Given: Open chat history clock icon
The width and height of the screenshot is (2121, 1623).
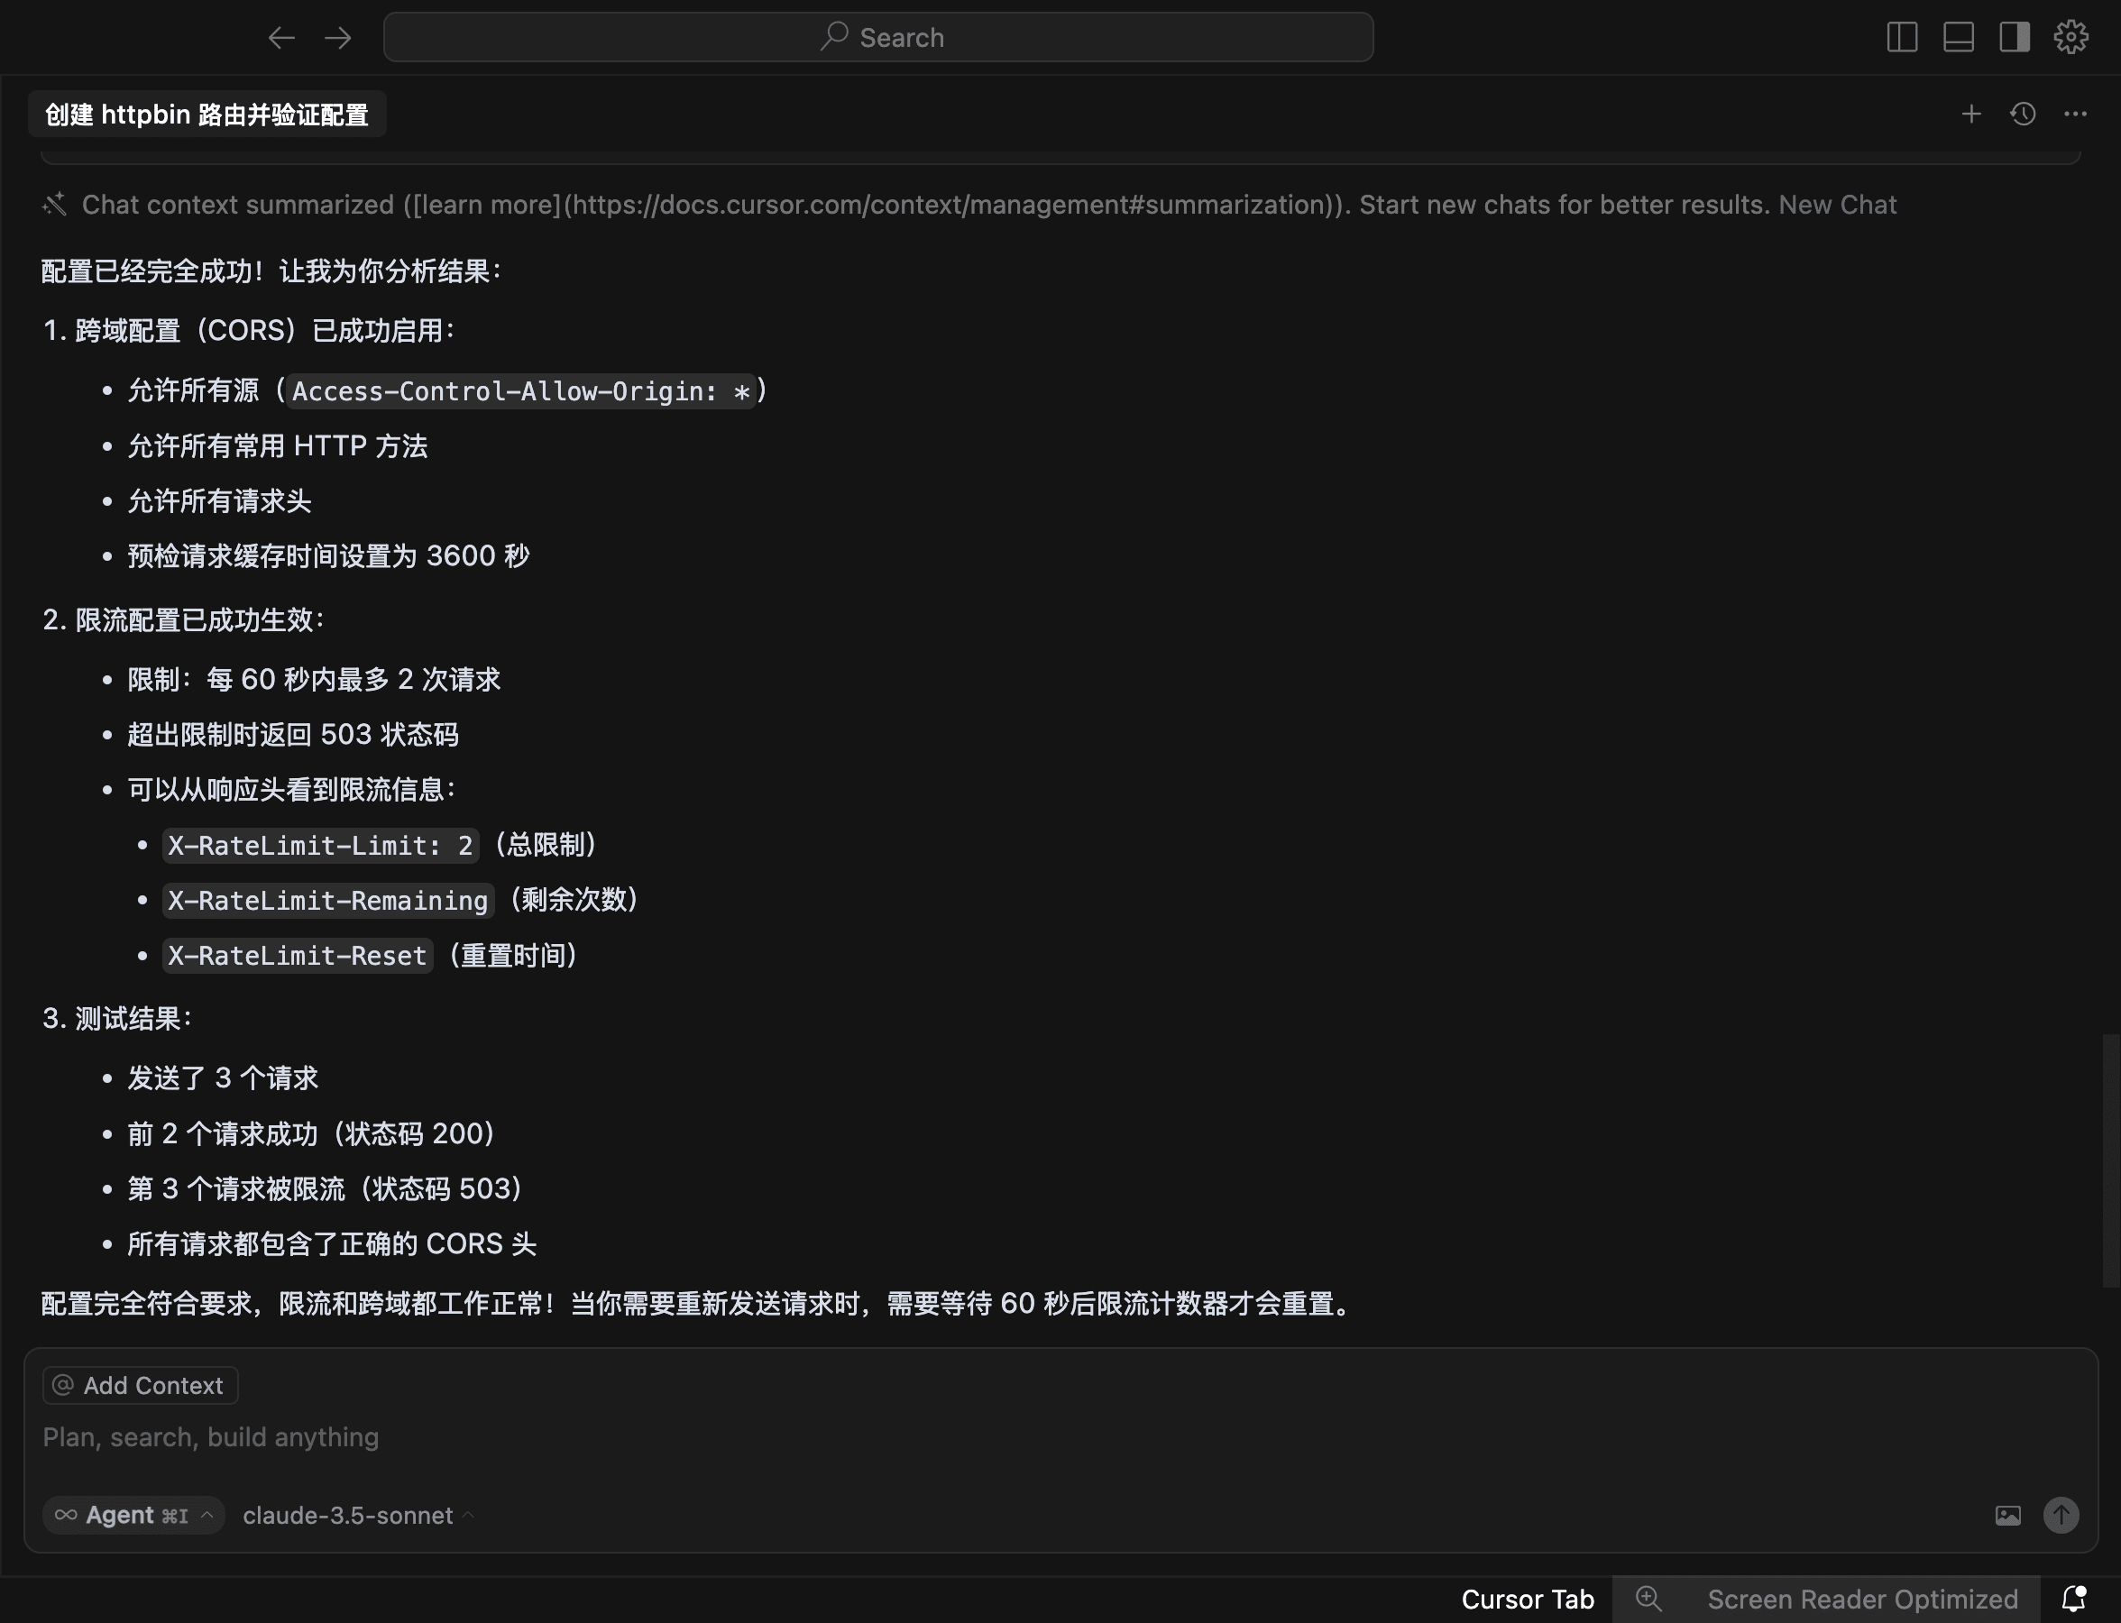Looking at the screenshot, I should coord(2024,114).
